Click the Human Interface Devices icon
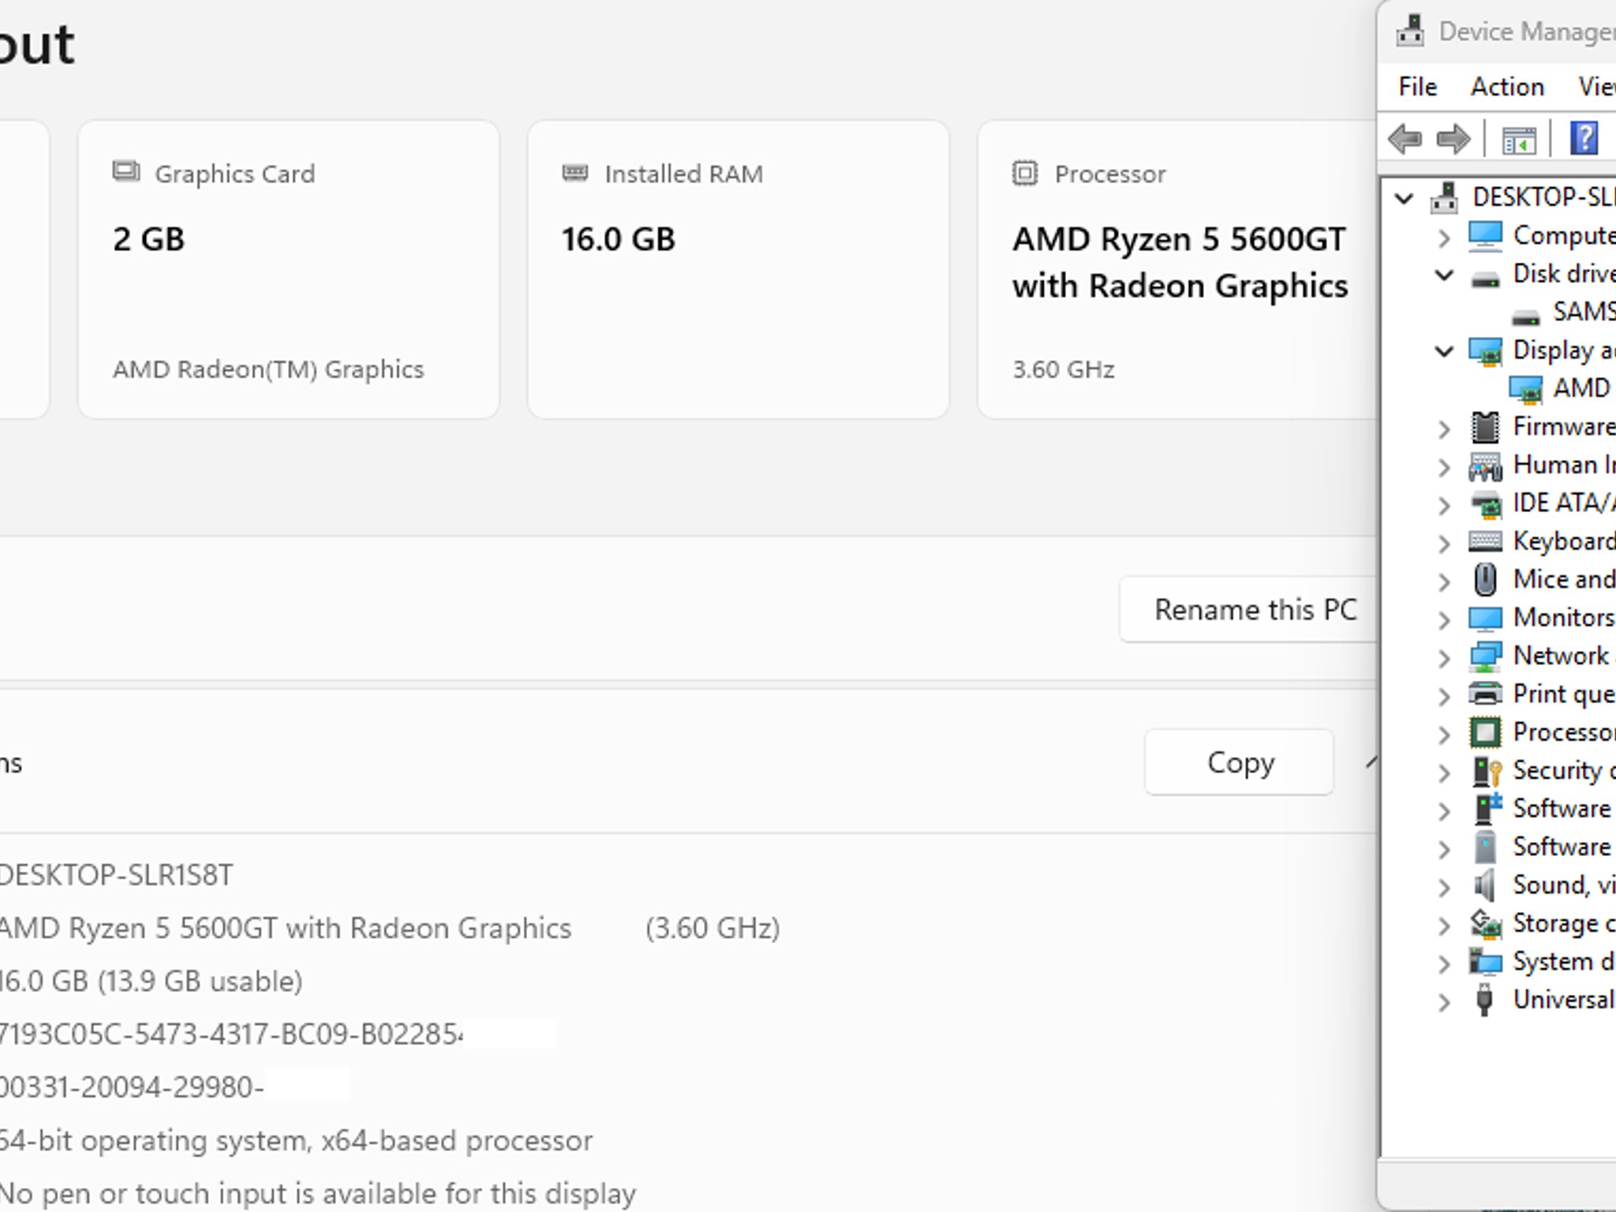1616x1212 pixels. 1485,466
